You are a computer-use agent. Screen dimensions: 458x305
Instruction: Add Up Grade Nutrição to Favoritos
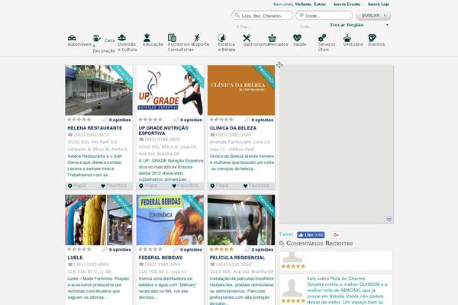pyautogui.click(x=185, y=185)
